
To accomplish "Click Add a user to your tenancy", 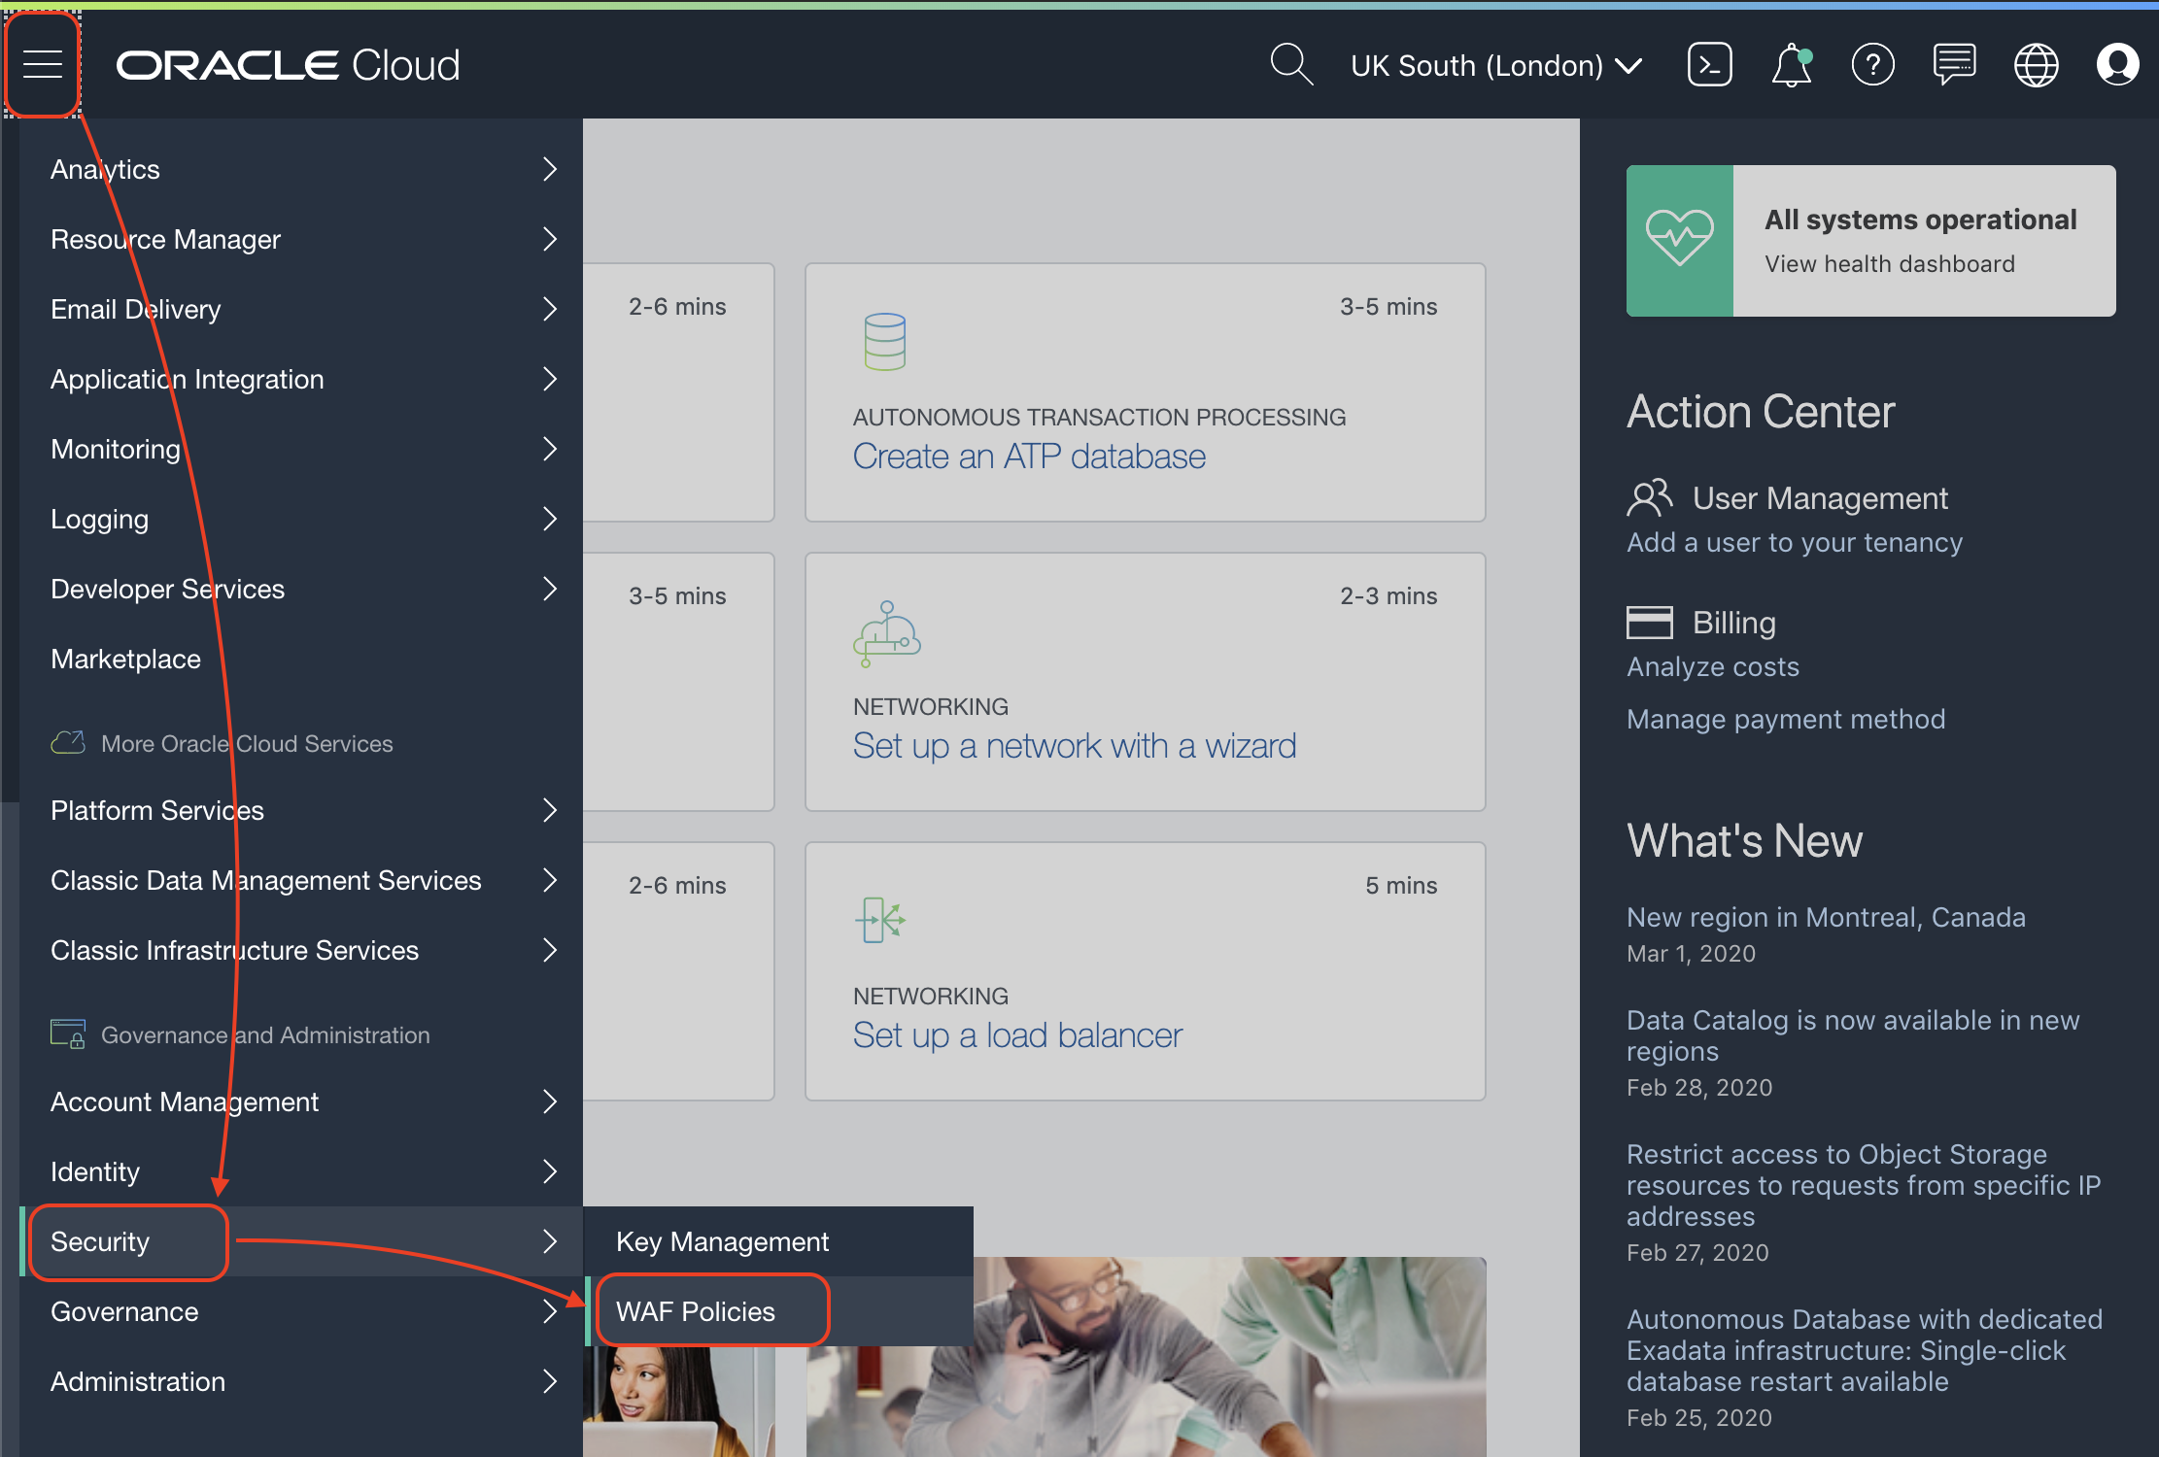I will [x=1794, y=542].
